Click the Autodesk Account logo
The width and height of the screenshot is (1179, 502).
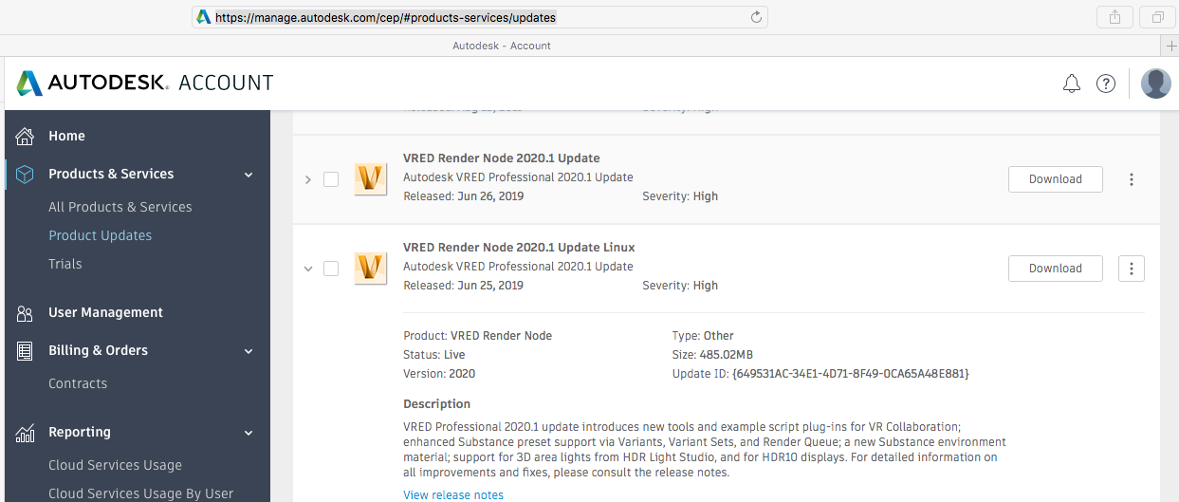click(x=145, y=84)
